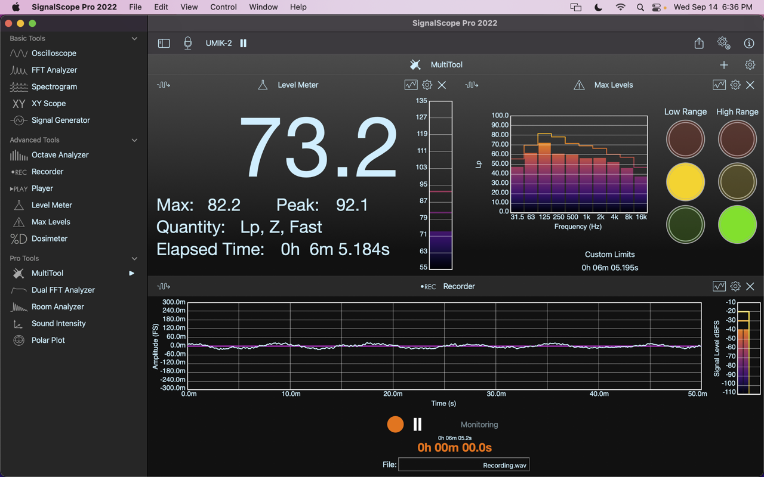Click the red Low Range indicator
Image resolution: width=764 pixels, height=477 pixels.
click(x=685, y=139)
